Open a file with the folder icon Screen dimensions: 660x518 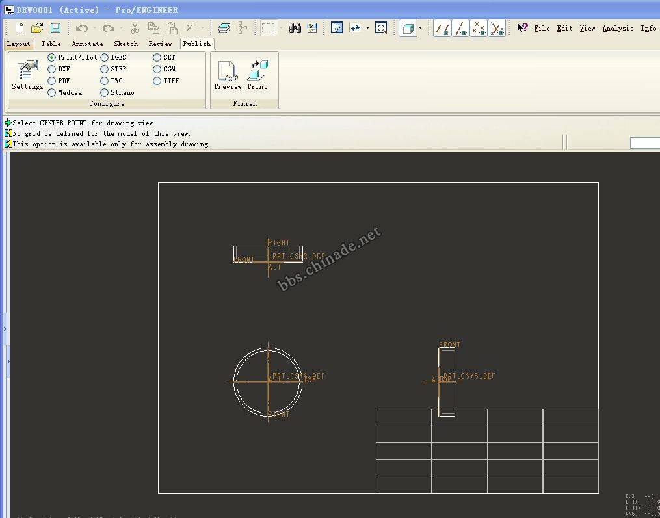[37, 28]
